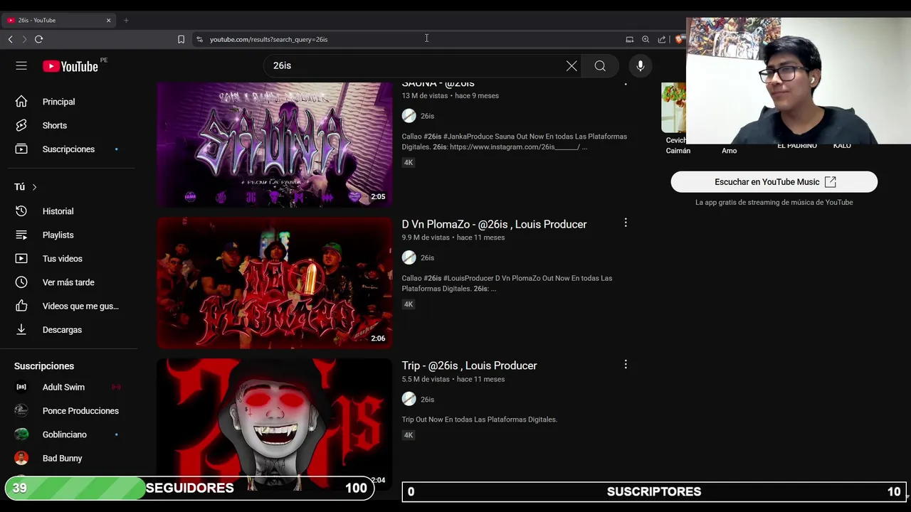Click the Instagram link in SAUNA description
911x512 pixels.
513,147
